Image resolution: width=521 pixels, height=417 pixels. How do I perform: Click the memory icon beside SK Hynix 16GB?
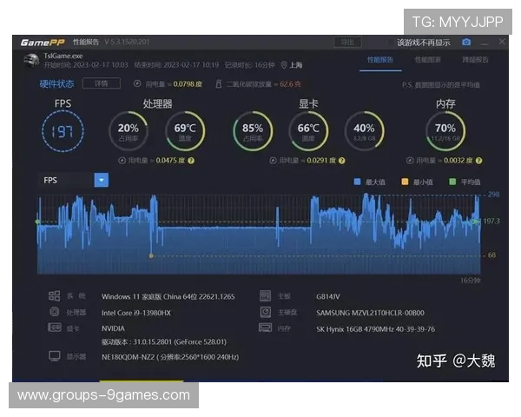coord(265,328)
